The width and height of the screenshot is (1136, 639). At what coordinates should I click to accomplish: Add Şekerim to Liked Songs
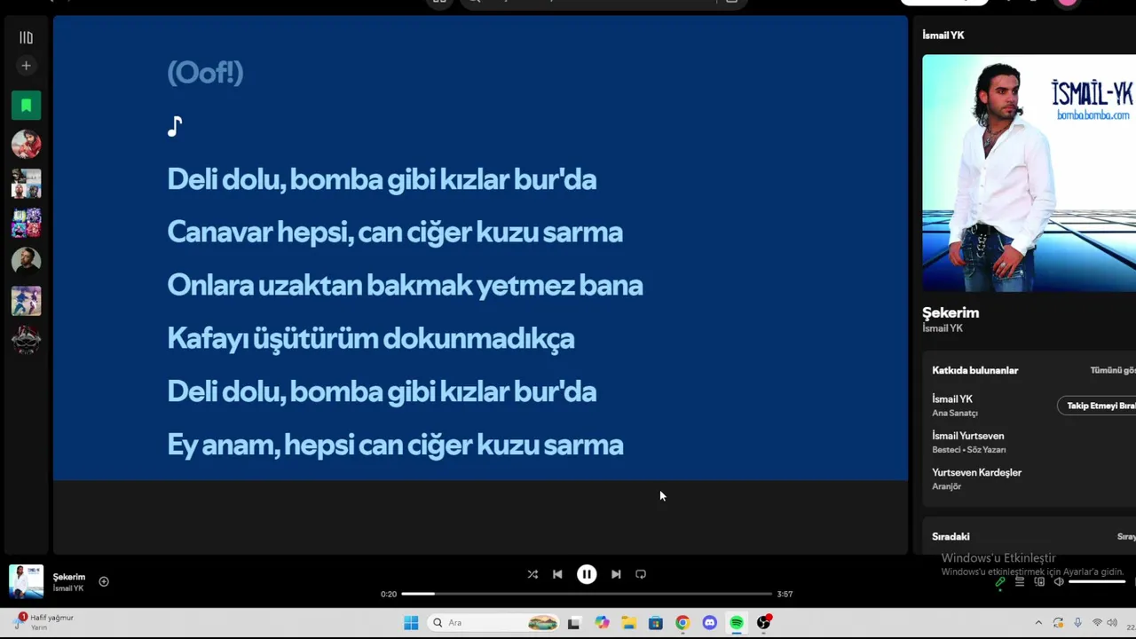[x=104, y=581]
